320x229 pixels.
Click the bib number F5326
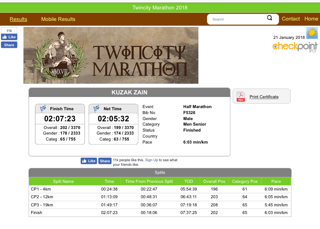point(189,112)
